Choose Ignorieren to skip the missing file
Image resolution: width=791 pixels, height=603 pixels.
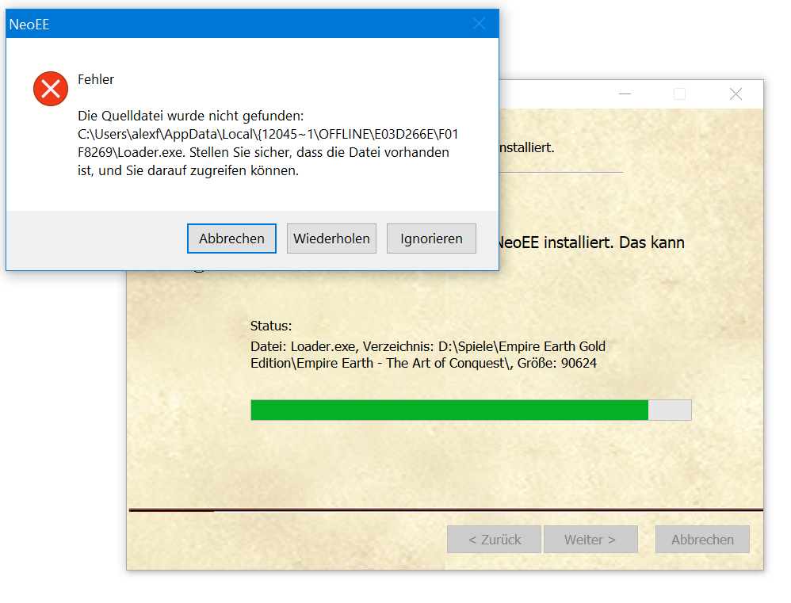[431, 239]
